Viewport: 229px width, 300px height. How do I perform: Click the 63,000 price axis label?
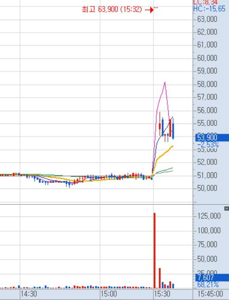point(207,19)
